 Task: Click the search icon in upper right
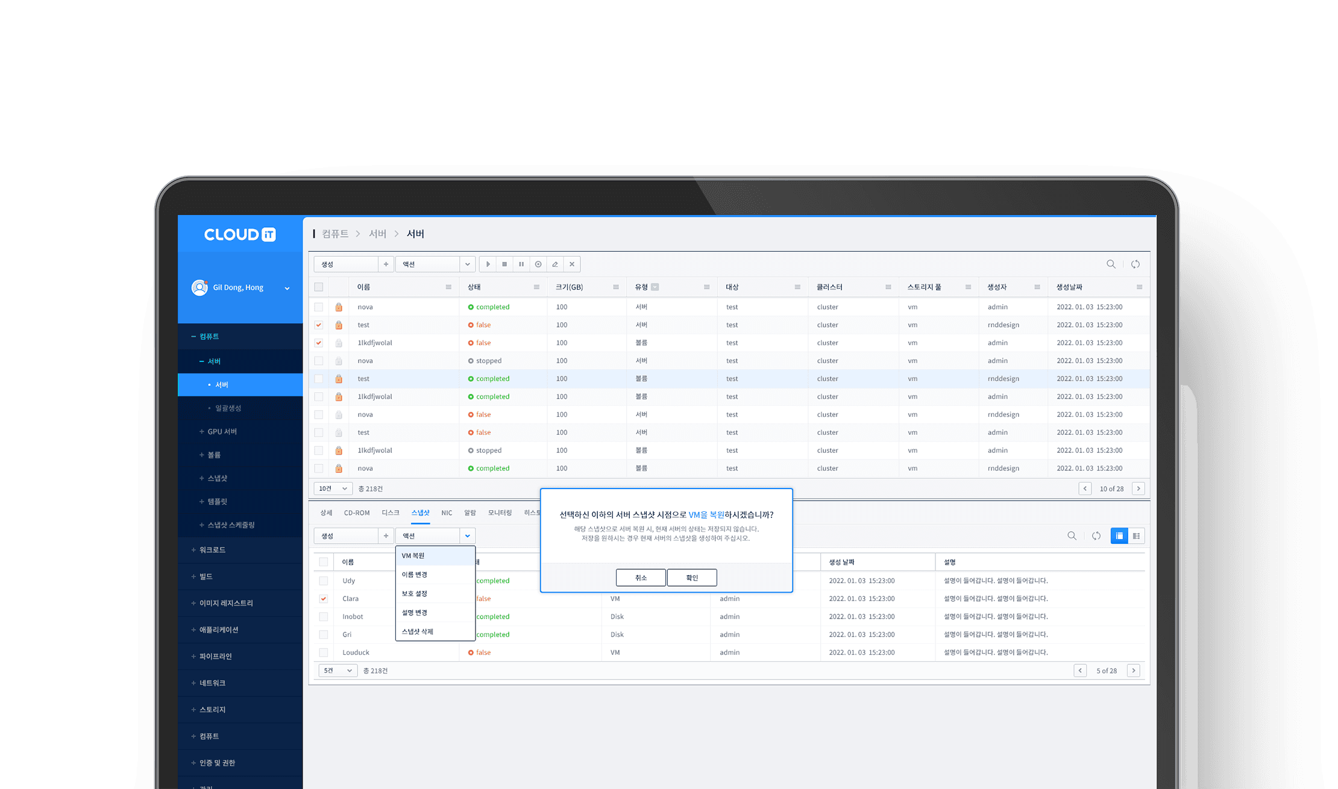pyautogui.click(x=1111, y=264)
